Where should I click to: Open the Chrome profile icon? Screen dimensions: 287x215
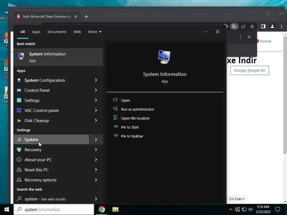pos(272,26)
